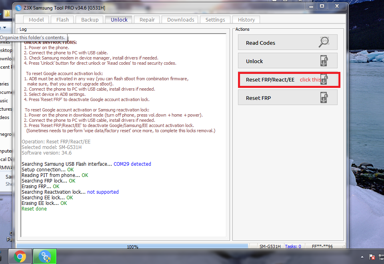
Task: Click the 100% progress bar
Action: (132, 246)
